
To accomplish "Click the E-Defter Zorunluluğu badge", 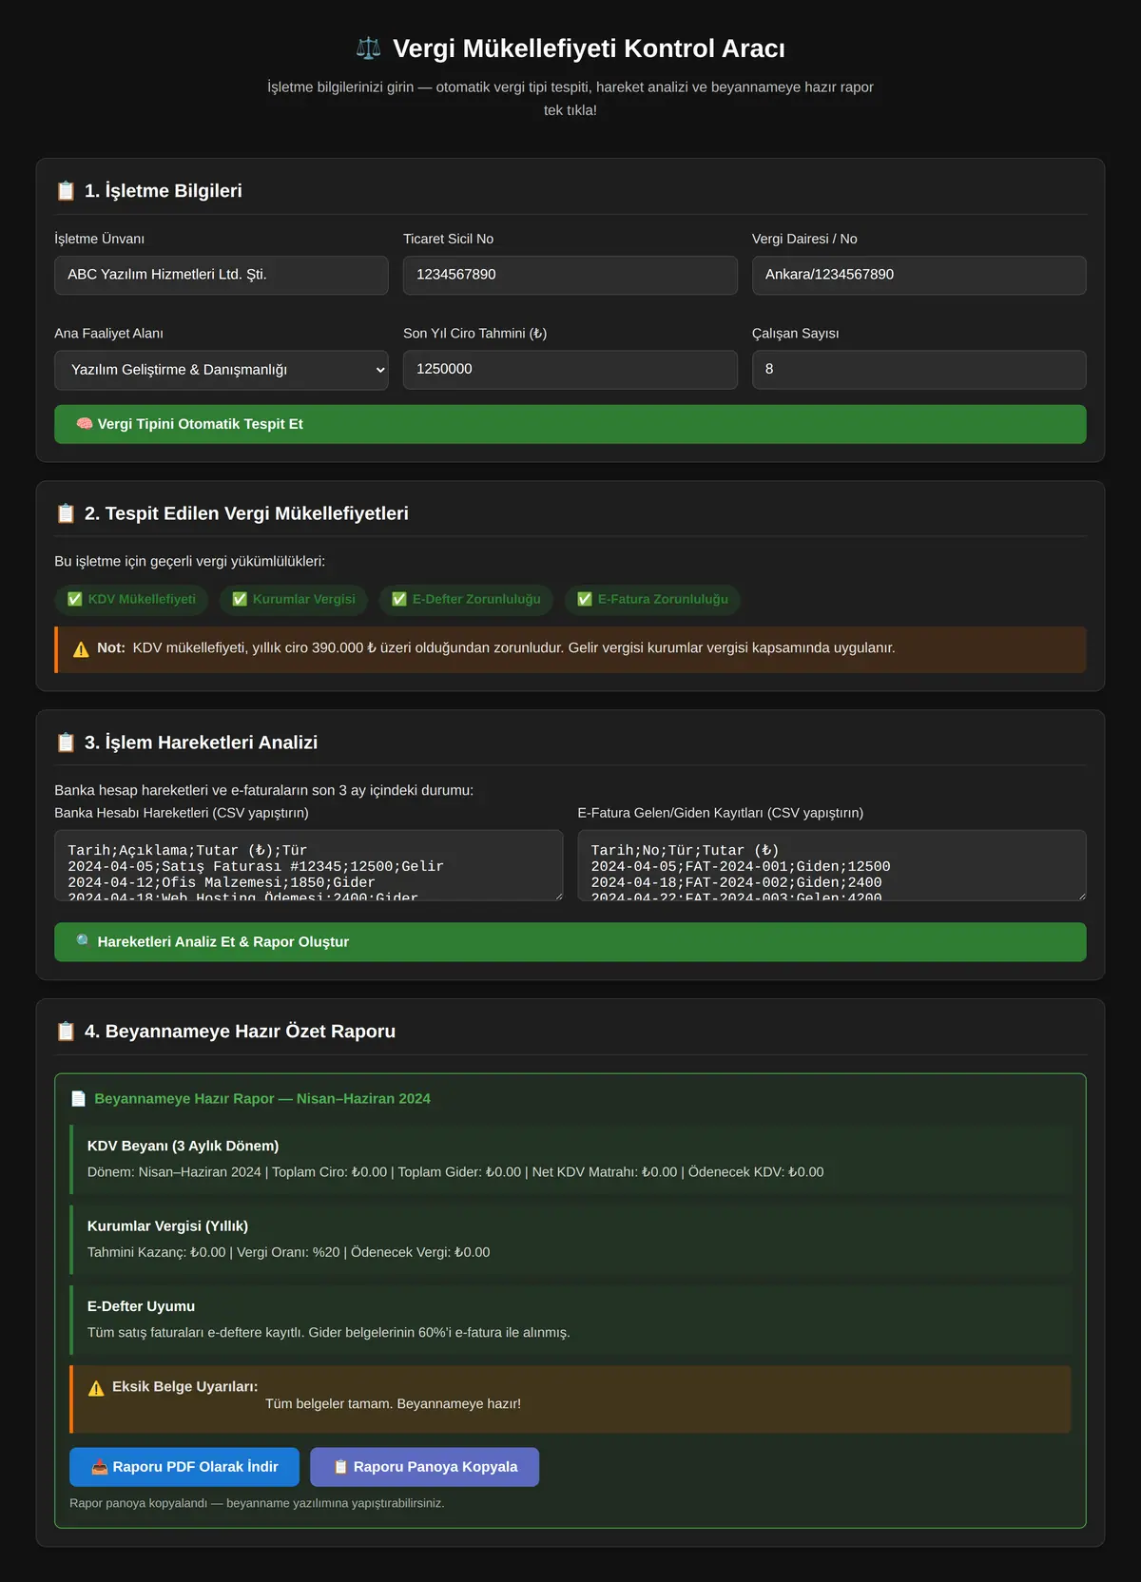I will point(466,599).
